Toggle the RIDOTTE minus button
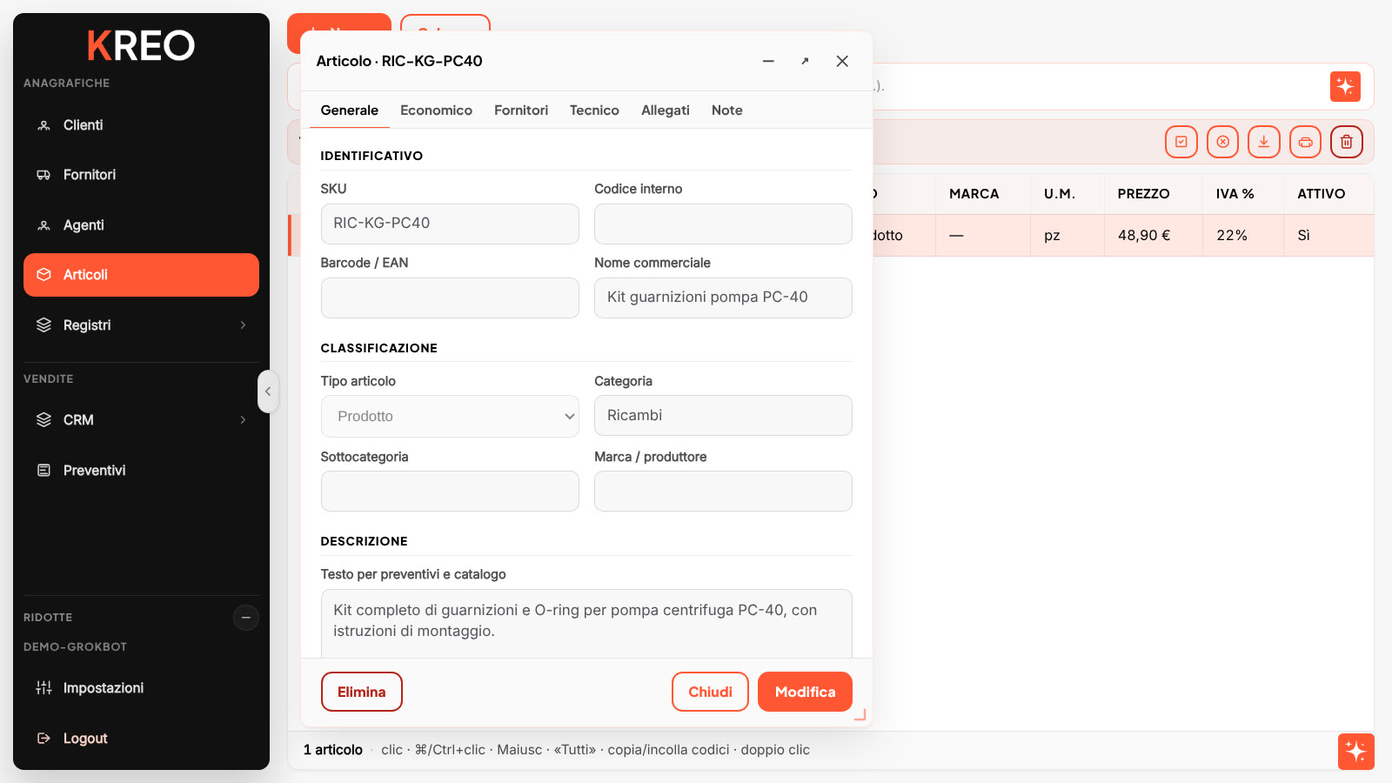This screenshot has height=783, width=1392. [246, 618]
